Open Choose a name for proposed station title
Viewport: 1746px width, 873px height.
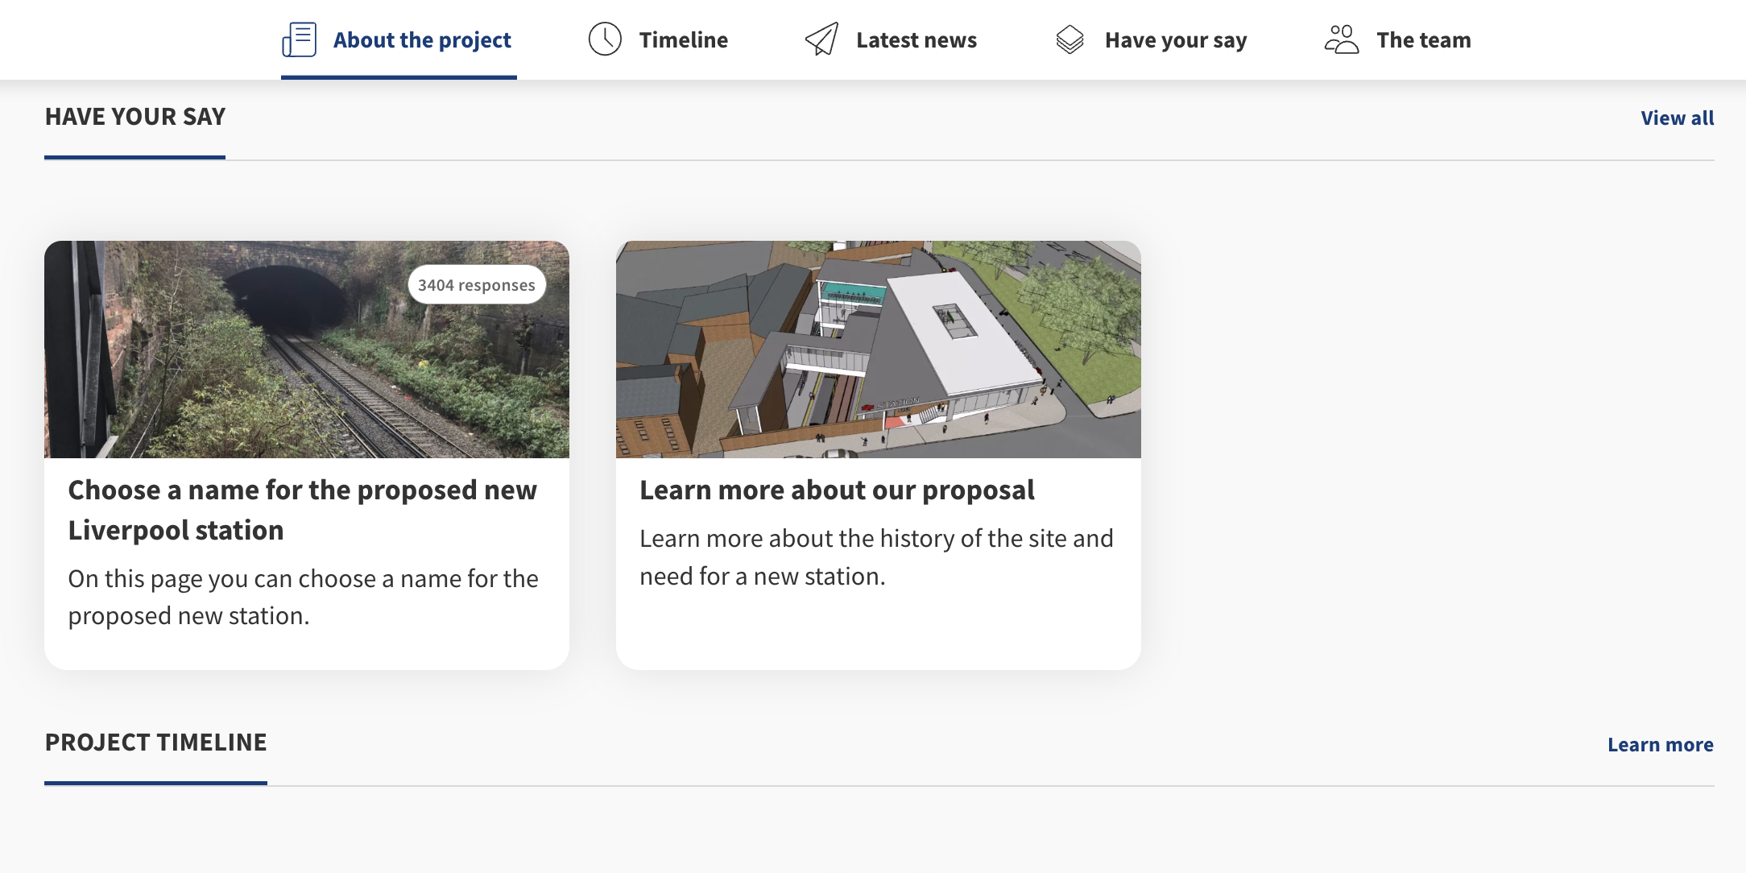(303, 511)
